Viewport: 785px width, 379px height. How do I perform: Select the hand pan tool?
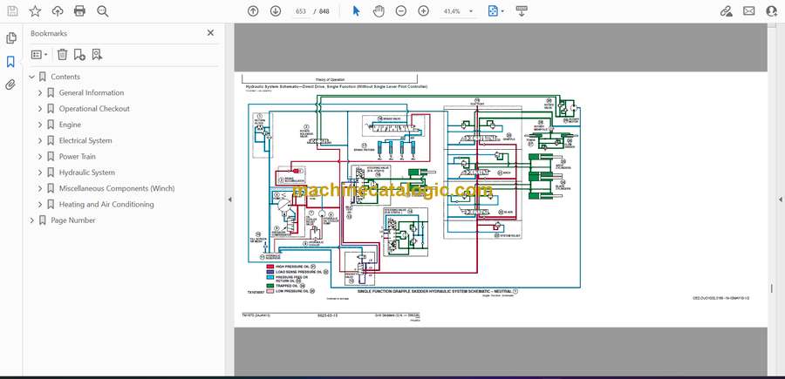tap(379, 11)
